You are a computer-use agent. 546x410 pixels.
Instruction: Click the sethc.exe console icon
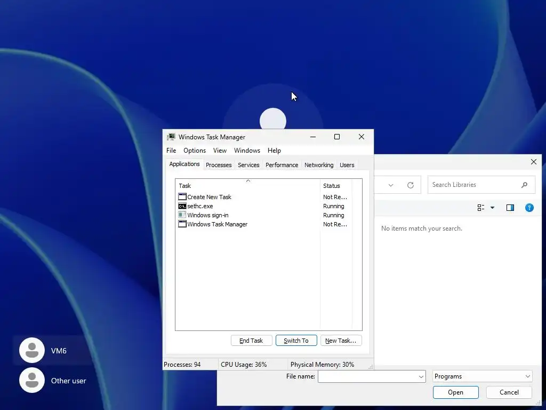click(x=182, y=206)
